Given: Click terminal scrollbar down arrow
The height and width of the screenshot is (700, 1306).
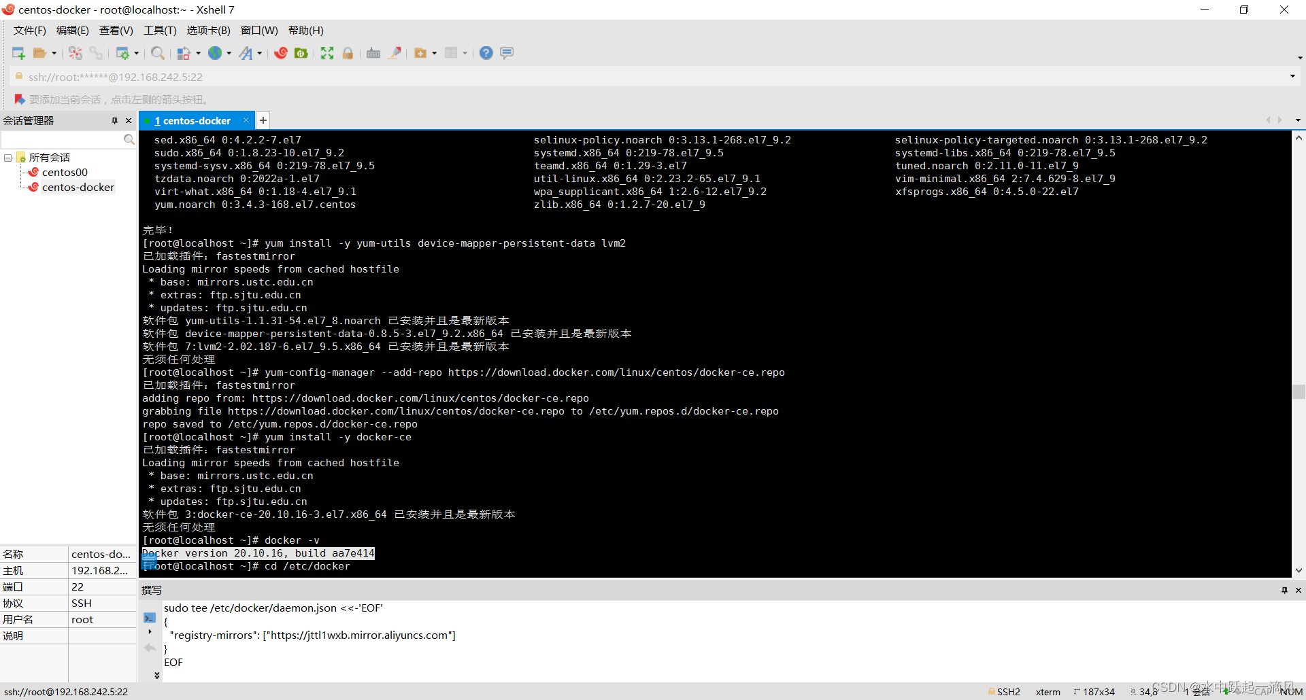Looking at the screenshot, I should [x=1299, y=570].
